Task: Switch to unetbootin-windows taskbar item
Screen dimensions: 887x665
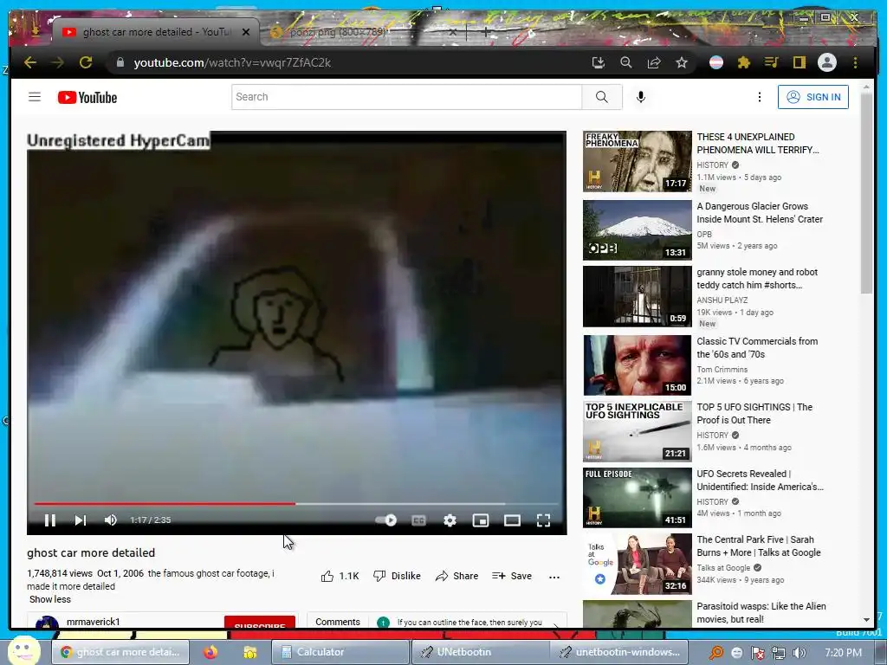Action: click(618, 652)
